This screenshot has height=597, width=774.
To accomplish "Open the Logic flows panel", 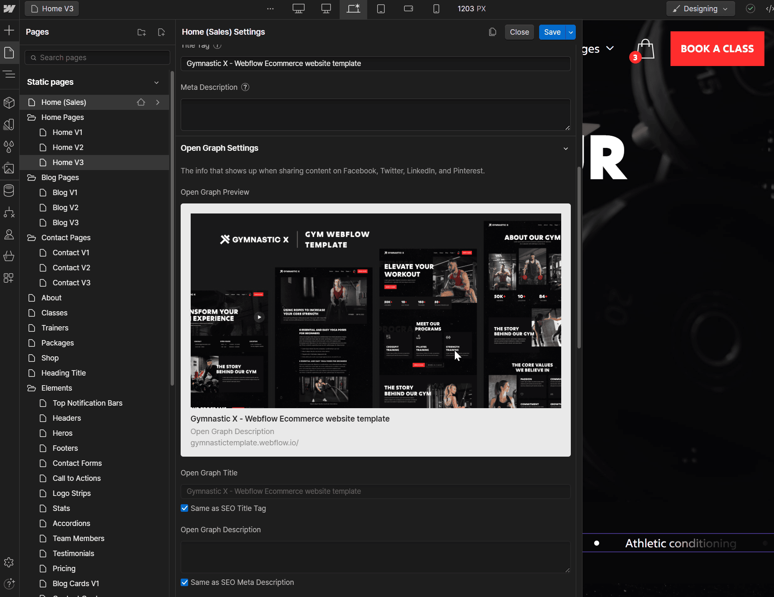I will pos(9,212).
